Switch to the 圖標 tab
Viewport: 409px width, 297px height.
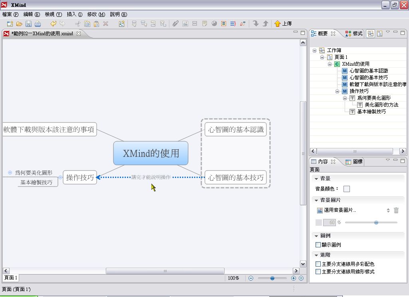tap(354, 162)
